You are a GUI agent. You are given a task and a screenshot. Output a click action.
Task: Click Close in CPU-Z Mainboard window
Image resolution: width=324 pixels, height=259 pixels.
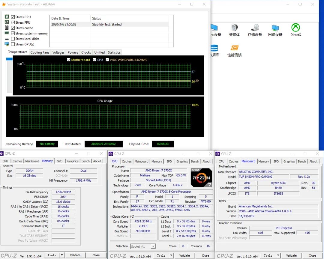312,255
